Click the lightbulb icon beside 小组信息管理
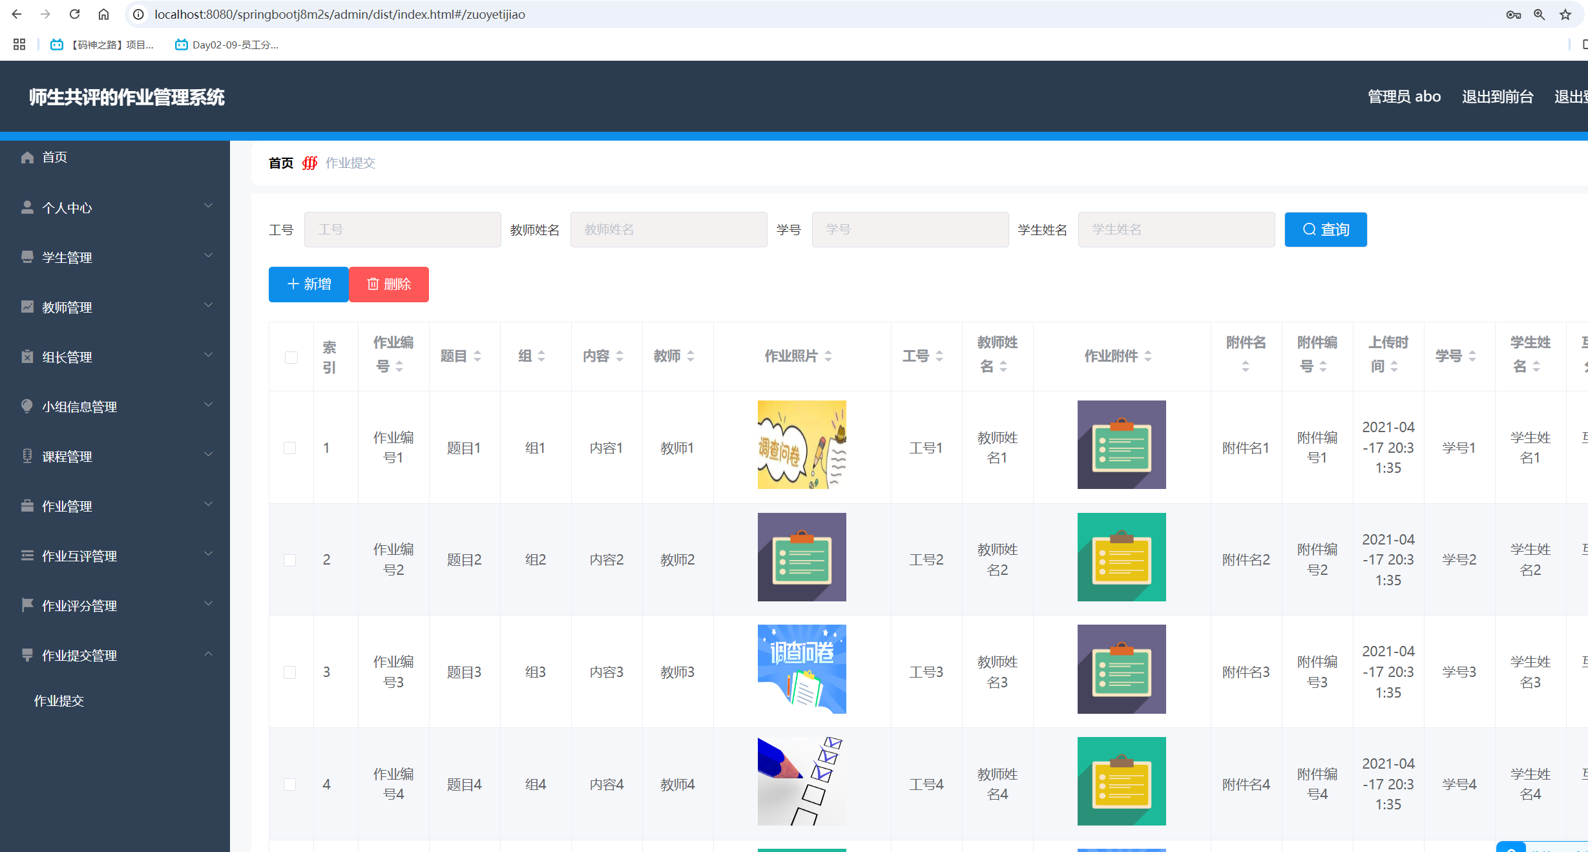 click(x=27, y=406)
